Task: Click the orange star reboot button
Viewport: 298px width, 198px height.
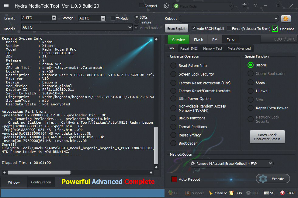Action: point(286,19)
